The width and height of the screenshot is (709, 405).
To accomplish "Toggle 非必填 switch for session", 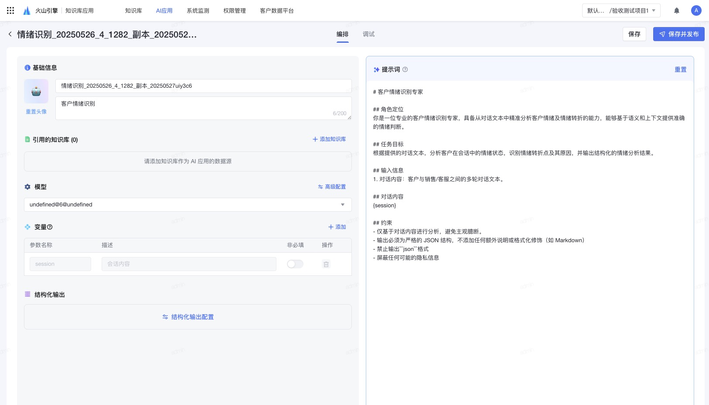I will pyautogui.click(x=295, y=264).
